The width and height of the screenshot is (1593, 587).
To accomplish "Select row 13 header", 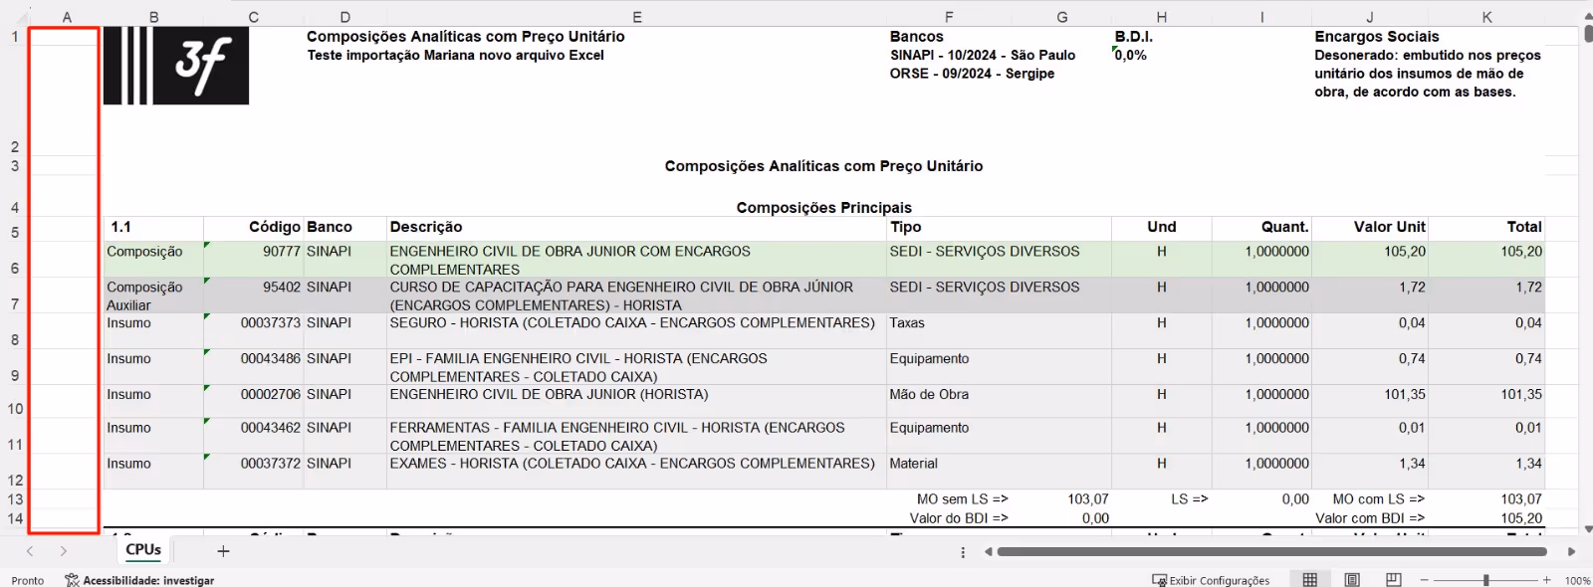I will click(15, 499).
